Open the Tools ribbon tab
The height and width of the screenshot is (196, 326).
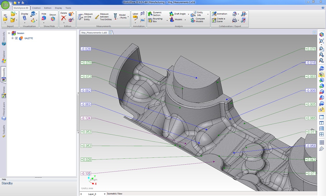tap(68, 8)
